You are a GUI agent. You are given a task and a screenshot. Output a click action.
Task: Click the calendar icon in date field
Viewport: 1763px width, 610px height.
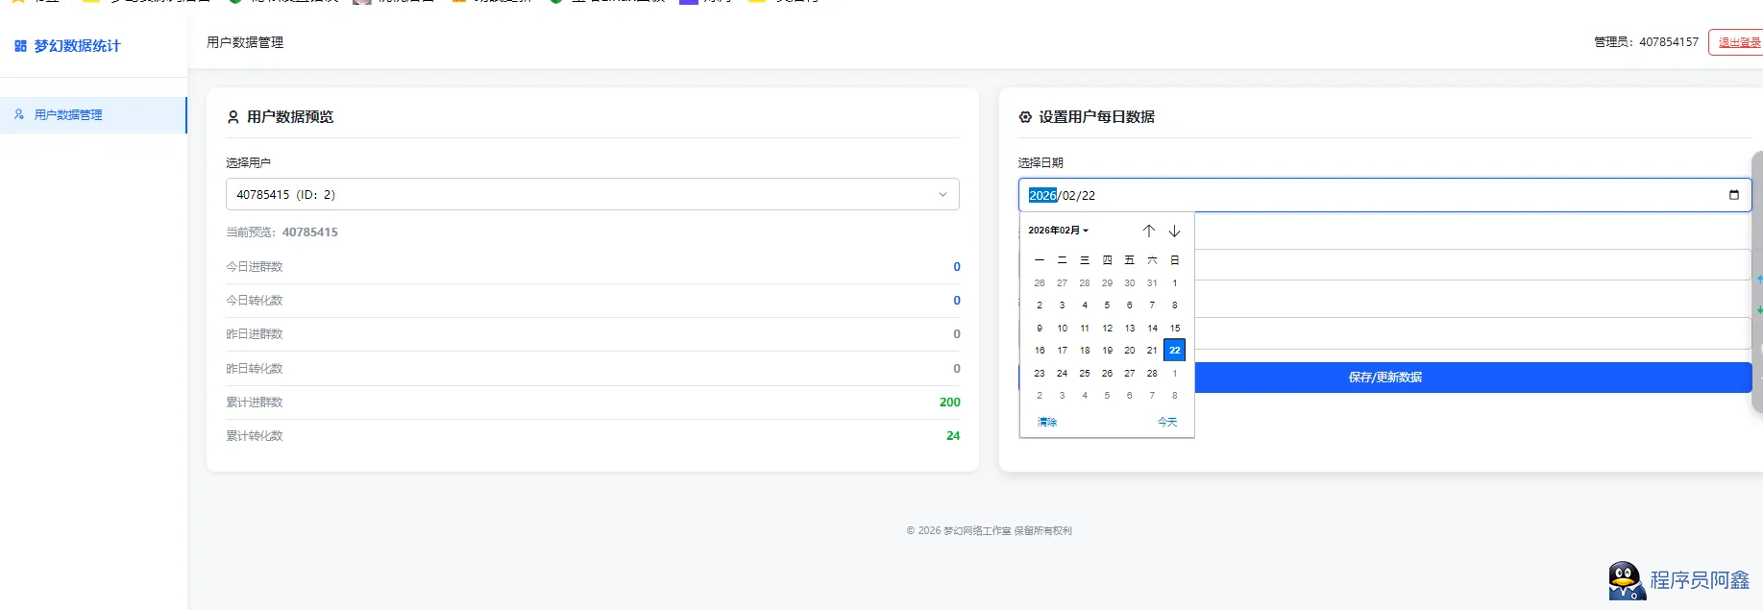tap(1733, 195)
